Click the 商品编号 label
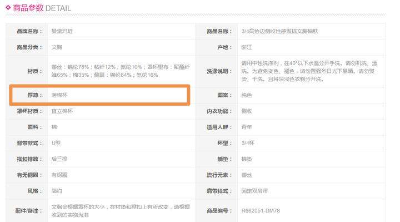The image size is (400, 222). (x=219, y=211)
